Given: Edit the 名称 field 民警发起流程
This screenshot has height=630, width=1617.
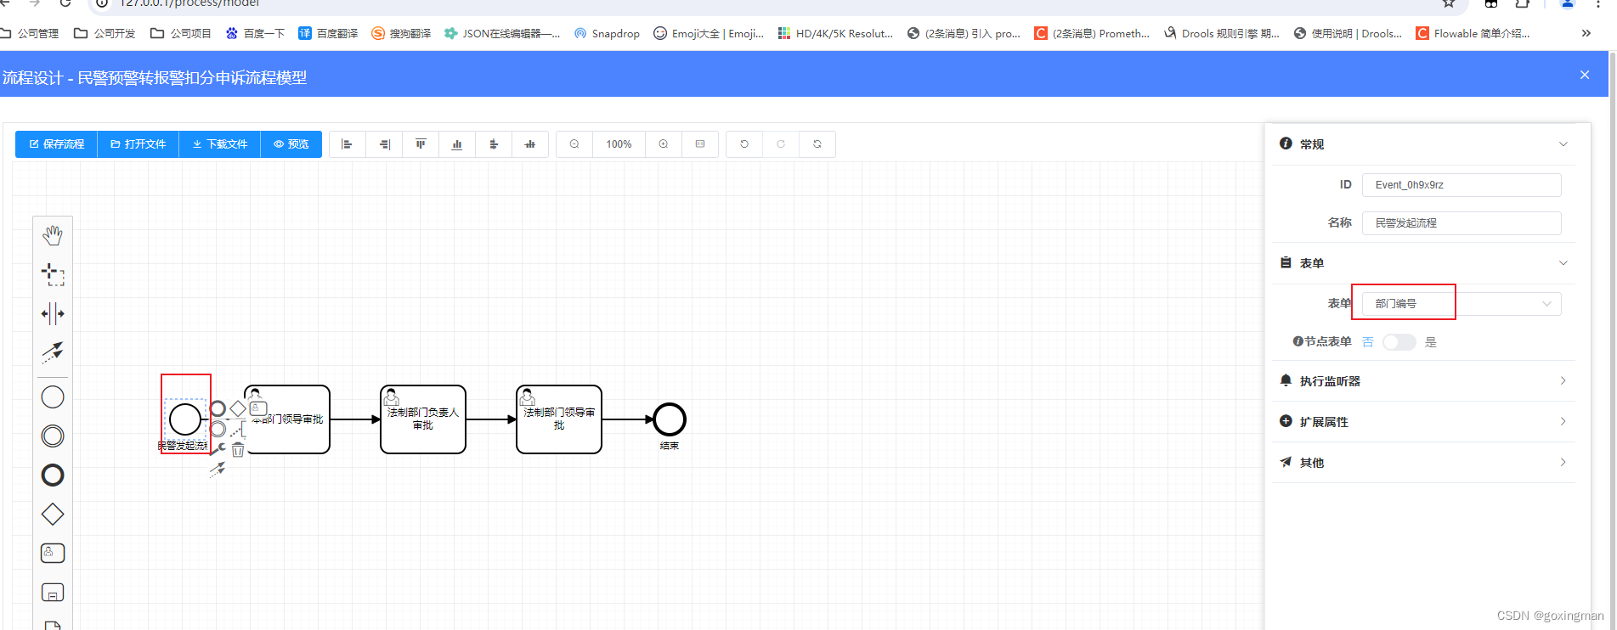Looking at the screenshot, I should (x=1462, y=223).
